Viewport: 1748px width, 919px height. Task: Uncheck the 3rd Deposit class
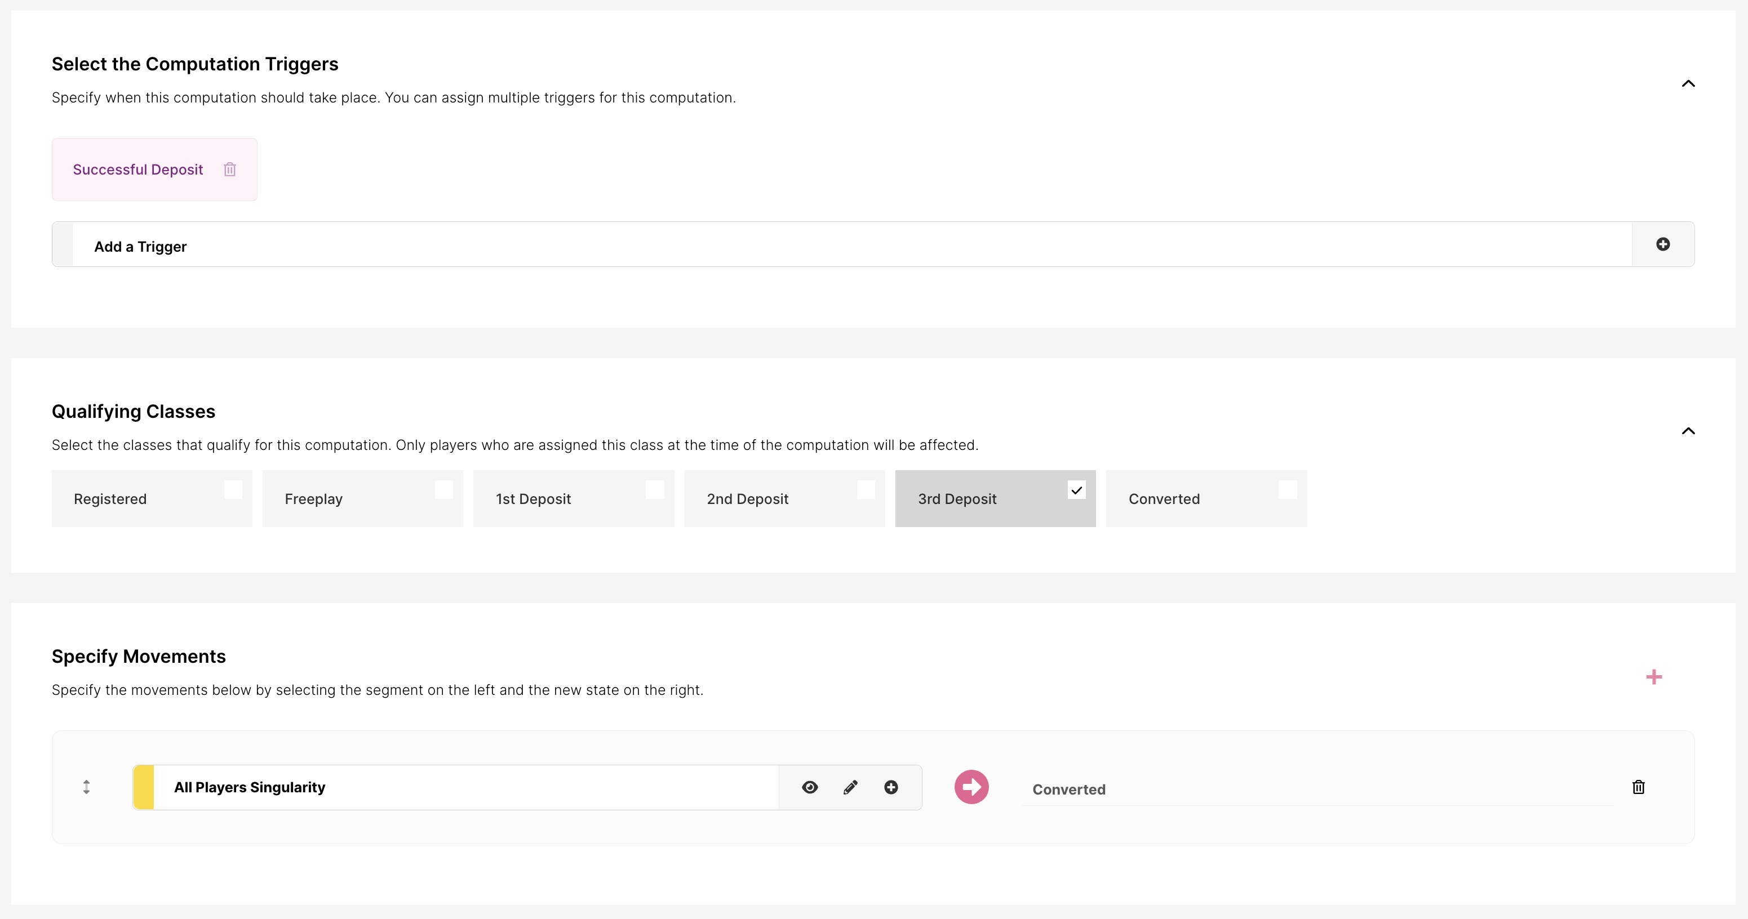point(1076,490)
